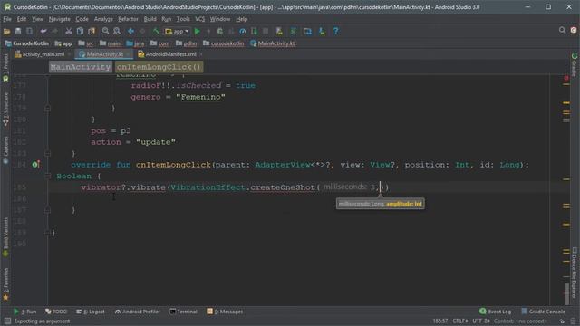The width and height of the screenshot is (580, 326).
Task: Open the Event Log panel
Action: pyautogui.click(x=496, y=312)
